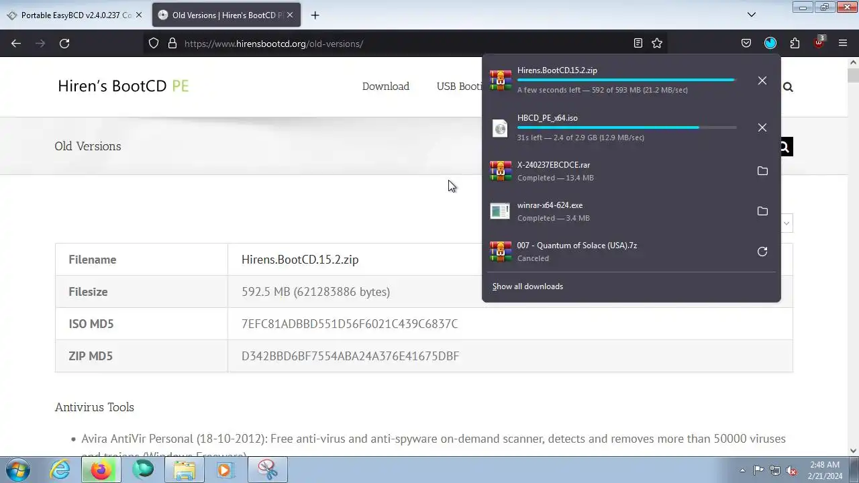Viewport: 859px width, 483px height.
Task: Open Action Center flag tray icon
Action: click(758, 470)
